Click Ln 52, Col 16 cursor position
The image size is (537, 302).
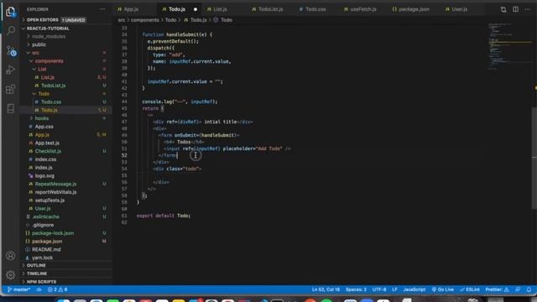click(x=326, y=289)
